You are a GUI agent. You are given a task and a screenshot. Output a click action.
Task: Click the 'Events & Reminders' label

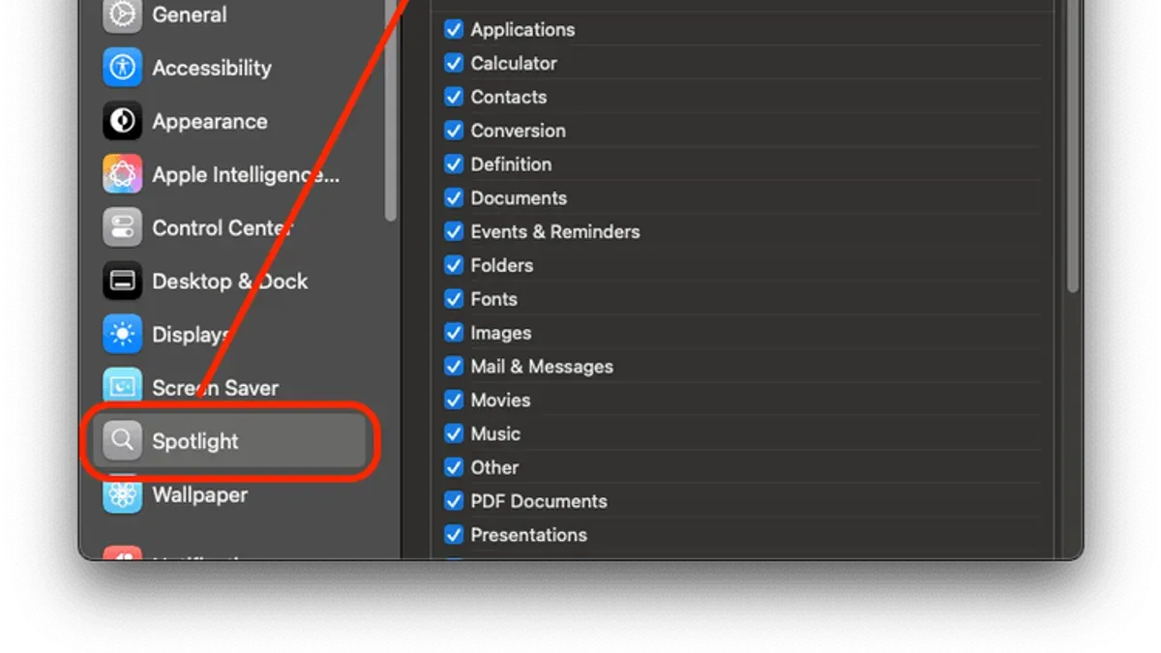pyautogui.click(x=555, y=231)
